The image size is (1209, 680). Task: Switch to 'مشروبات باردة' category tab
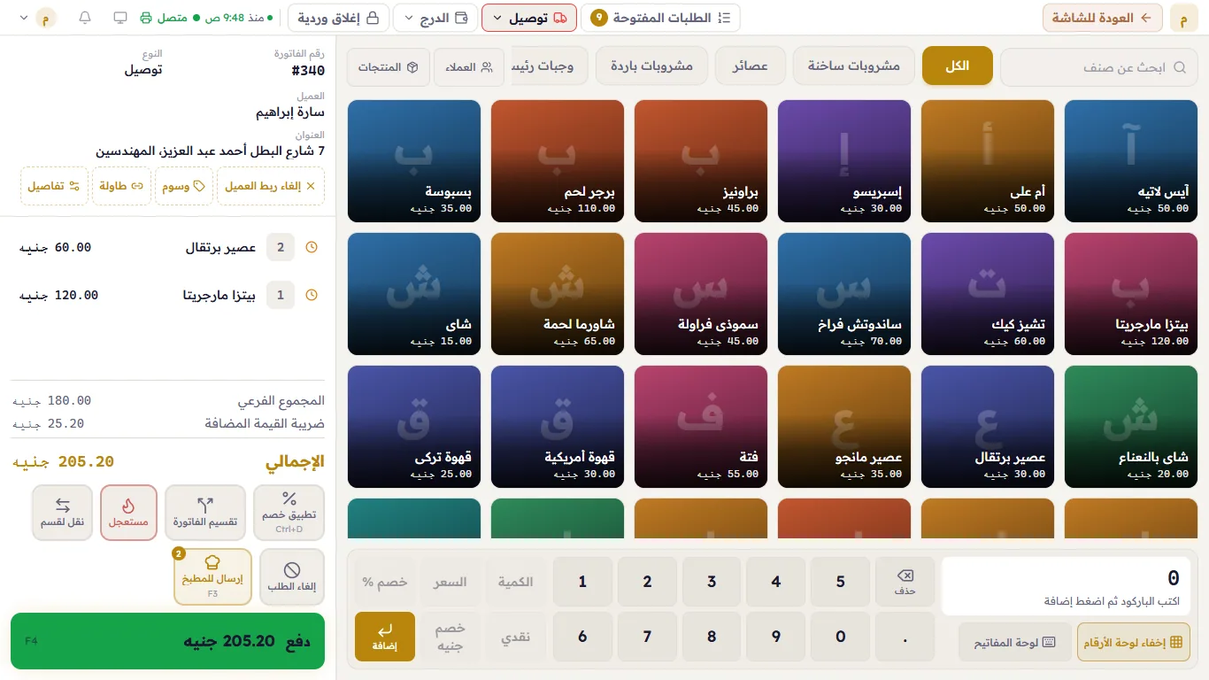(x=652, y=66)
